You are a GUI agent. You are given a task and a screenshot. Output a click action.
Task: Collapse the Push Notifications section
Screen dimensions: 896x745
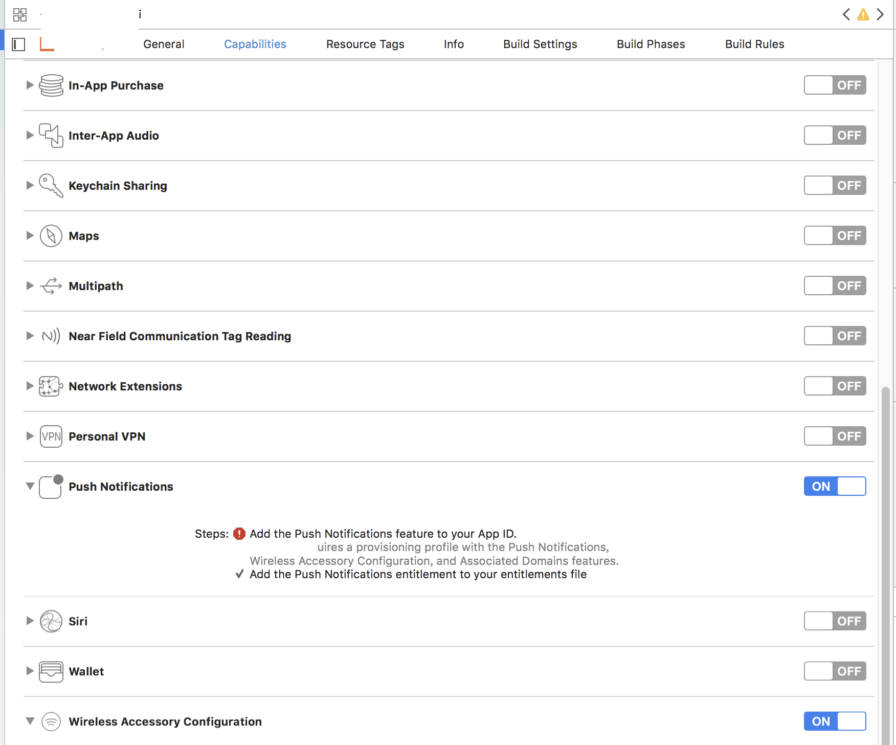click(30, 486)
